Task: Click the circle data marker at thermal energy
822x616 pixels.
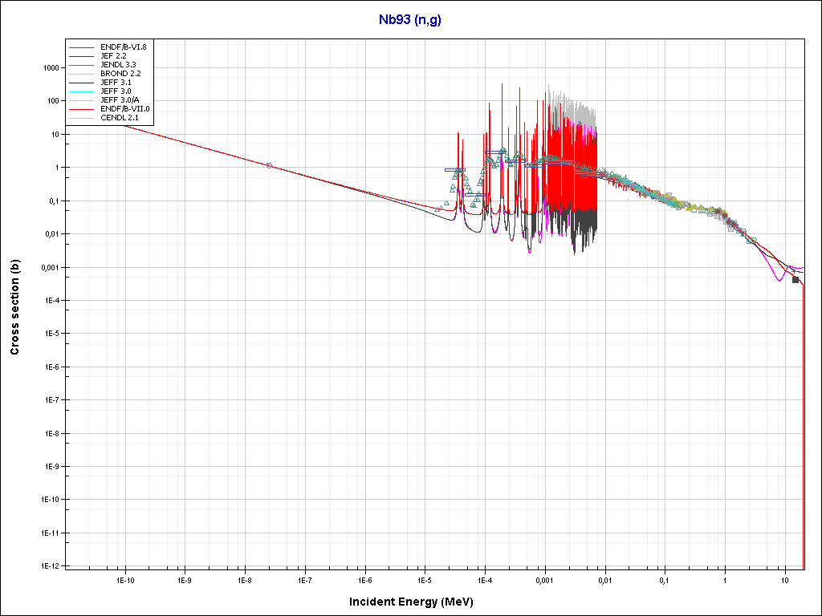Action: coord(269,165)
